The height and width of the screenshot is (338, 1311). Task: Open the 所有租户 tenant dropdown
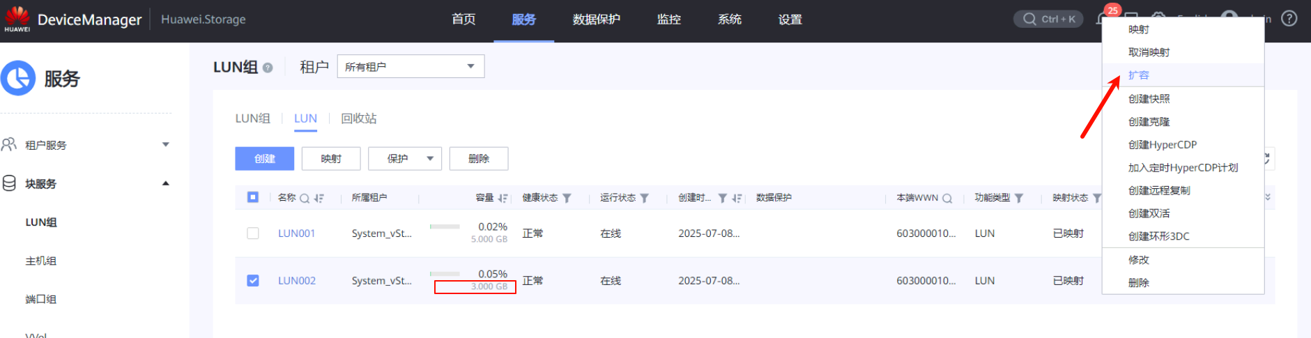[x=411, y=66]
